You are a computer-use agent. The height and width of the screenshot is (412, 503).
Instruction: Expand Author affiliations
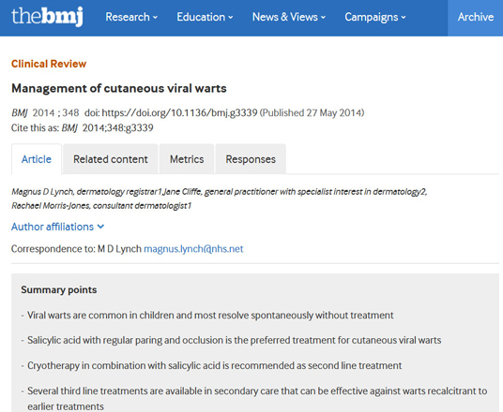(58, 227)
